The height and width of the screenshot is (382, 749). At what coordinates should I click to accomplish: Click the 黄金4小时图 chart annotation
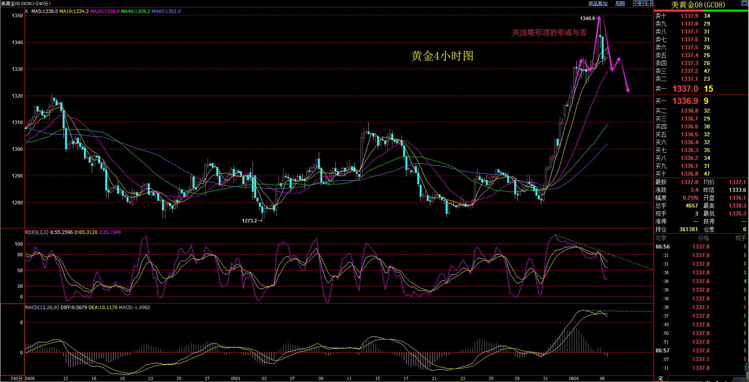click(x=442, y=56)
